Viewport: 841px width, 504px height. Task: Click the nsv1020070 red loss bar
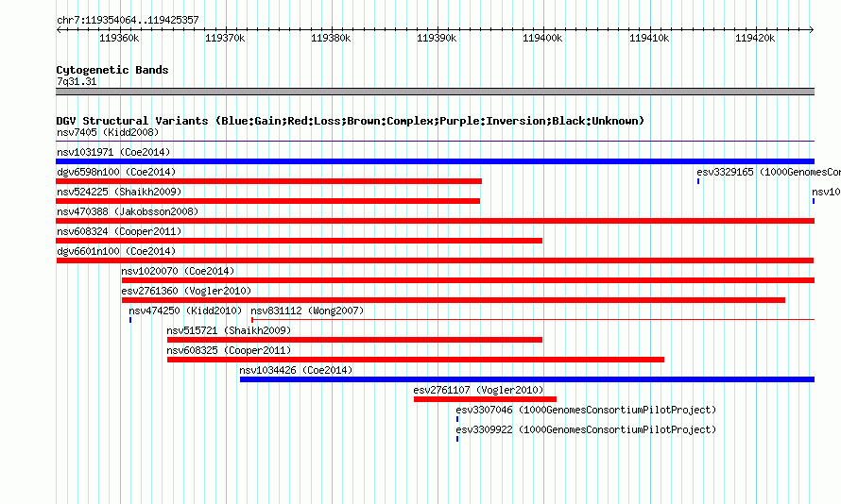[469, 280]
